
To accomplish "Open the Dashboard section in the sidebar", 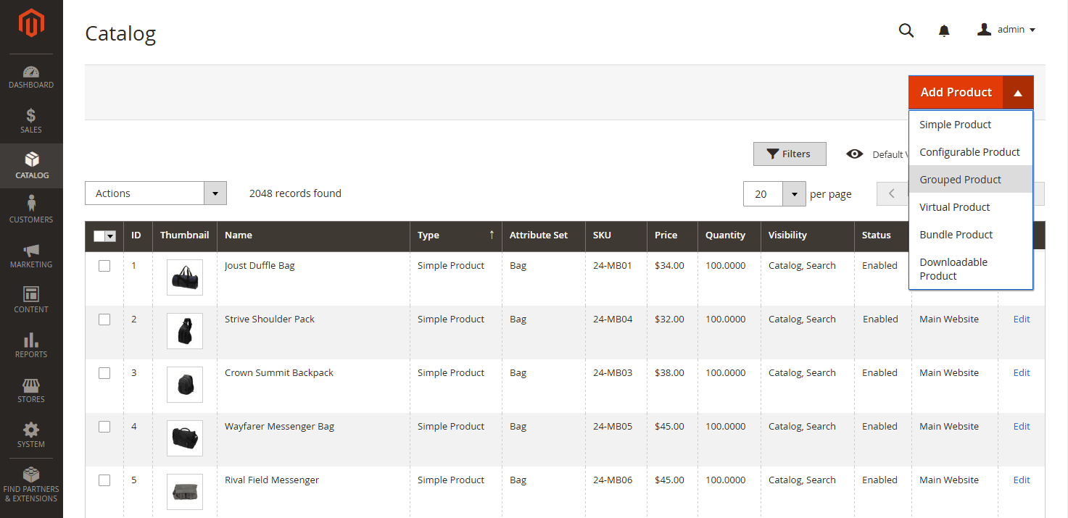I will pyautogui.click(x=31, y=77).
